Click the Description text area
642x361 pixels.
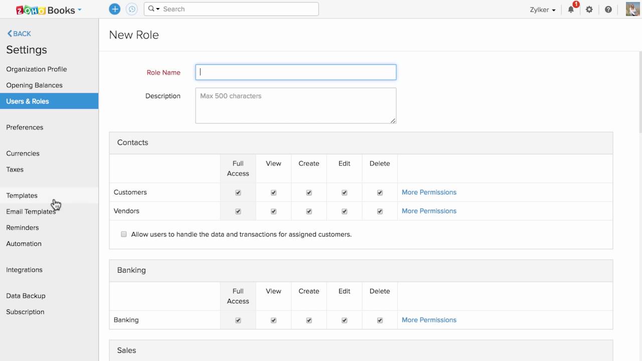(x=296, y=106)
